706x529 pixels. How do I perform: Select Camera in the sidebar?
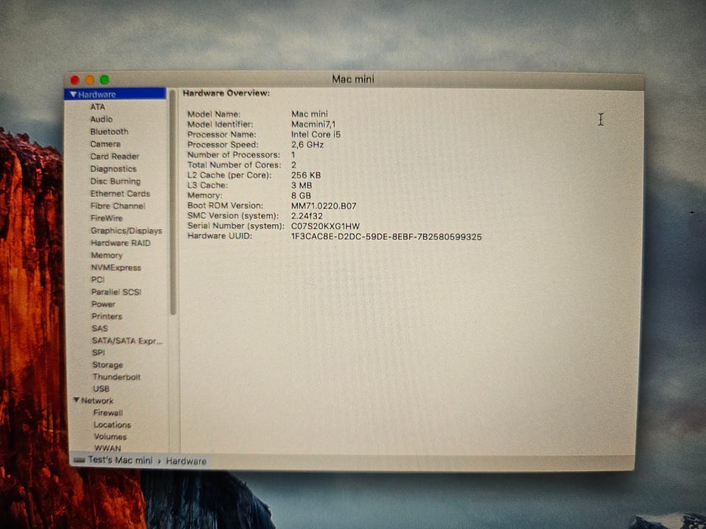105,144
